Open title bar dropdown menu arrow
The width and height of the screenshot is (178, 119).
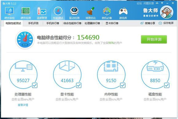click(162, 3)
